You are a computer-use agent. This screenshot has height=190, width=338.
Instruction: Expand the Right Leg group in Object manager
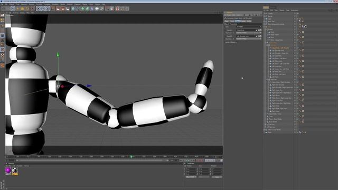pyautogui.click(x=266, y=127)
